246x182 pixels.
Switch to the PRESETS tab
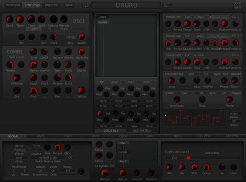click(x=51, y=5)
